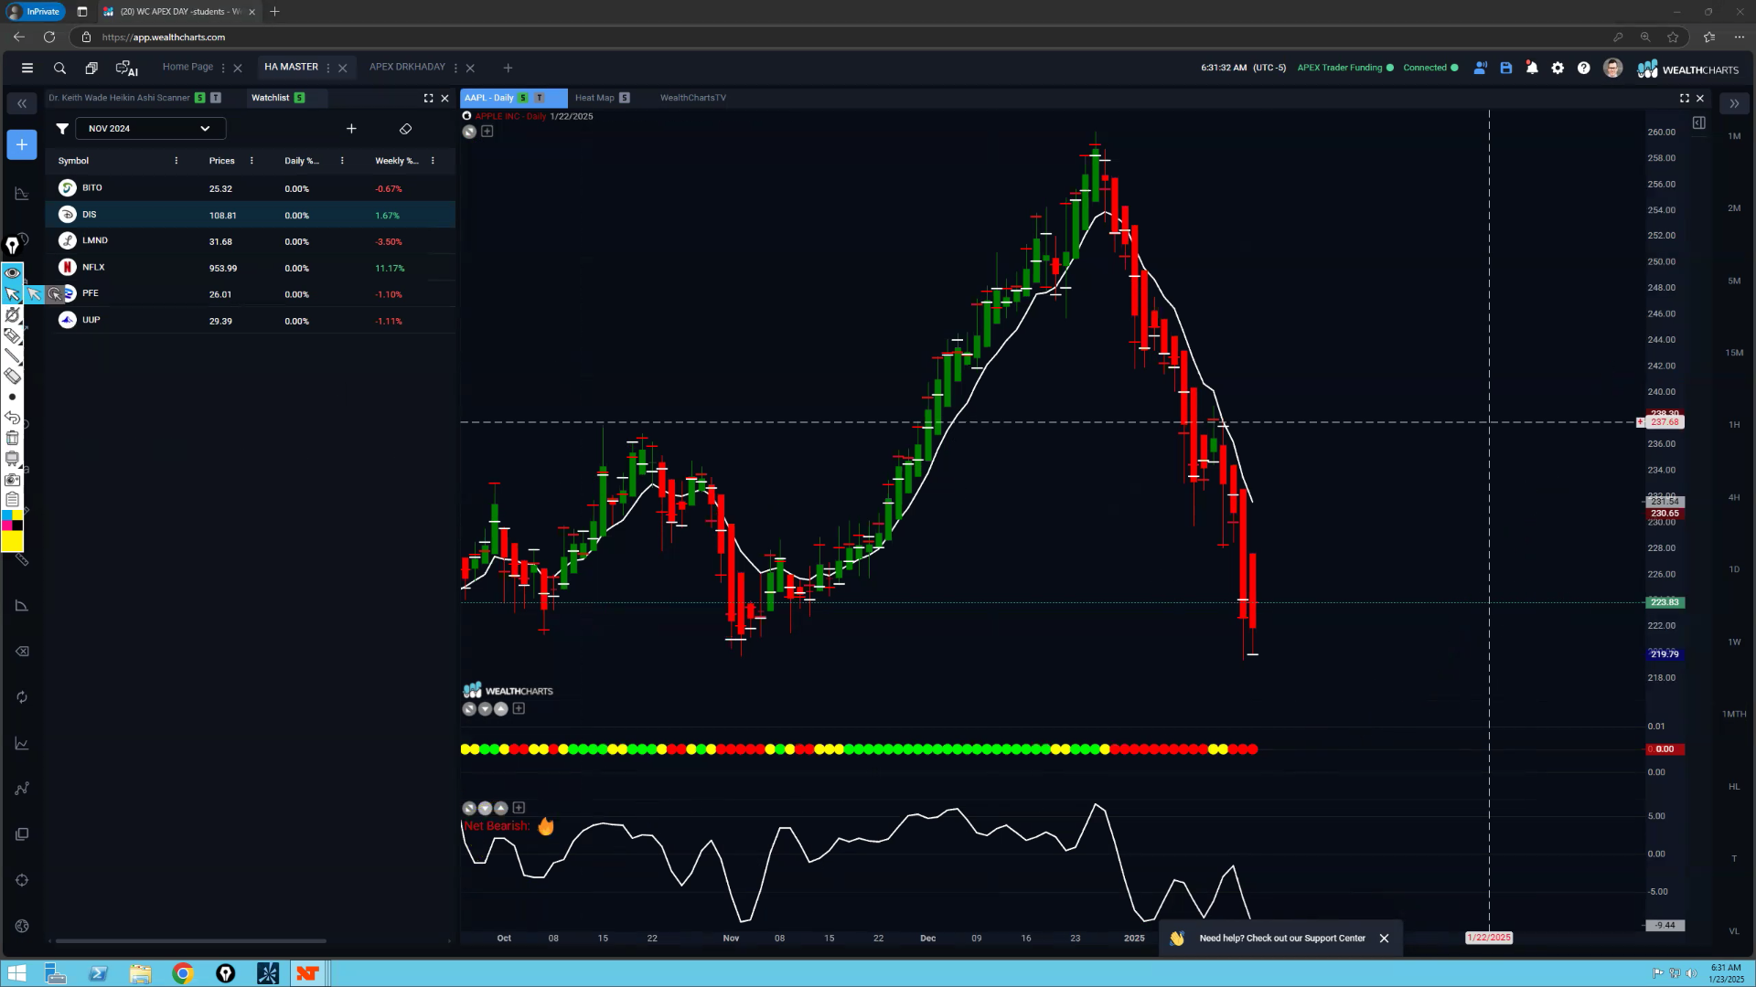The height and width of the screenshot is (987, 1756).
Task: Open the NOV 2024 watchlist dropdown
Action: (x=150, y=129)
